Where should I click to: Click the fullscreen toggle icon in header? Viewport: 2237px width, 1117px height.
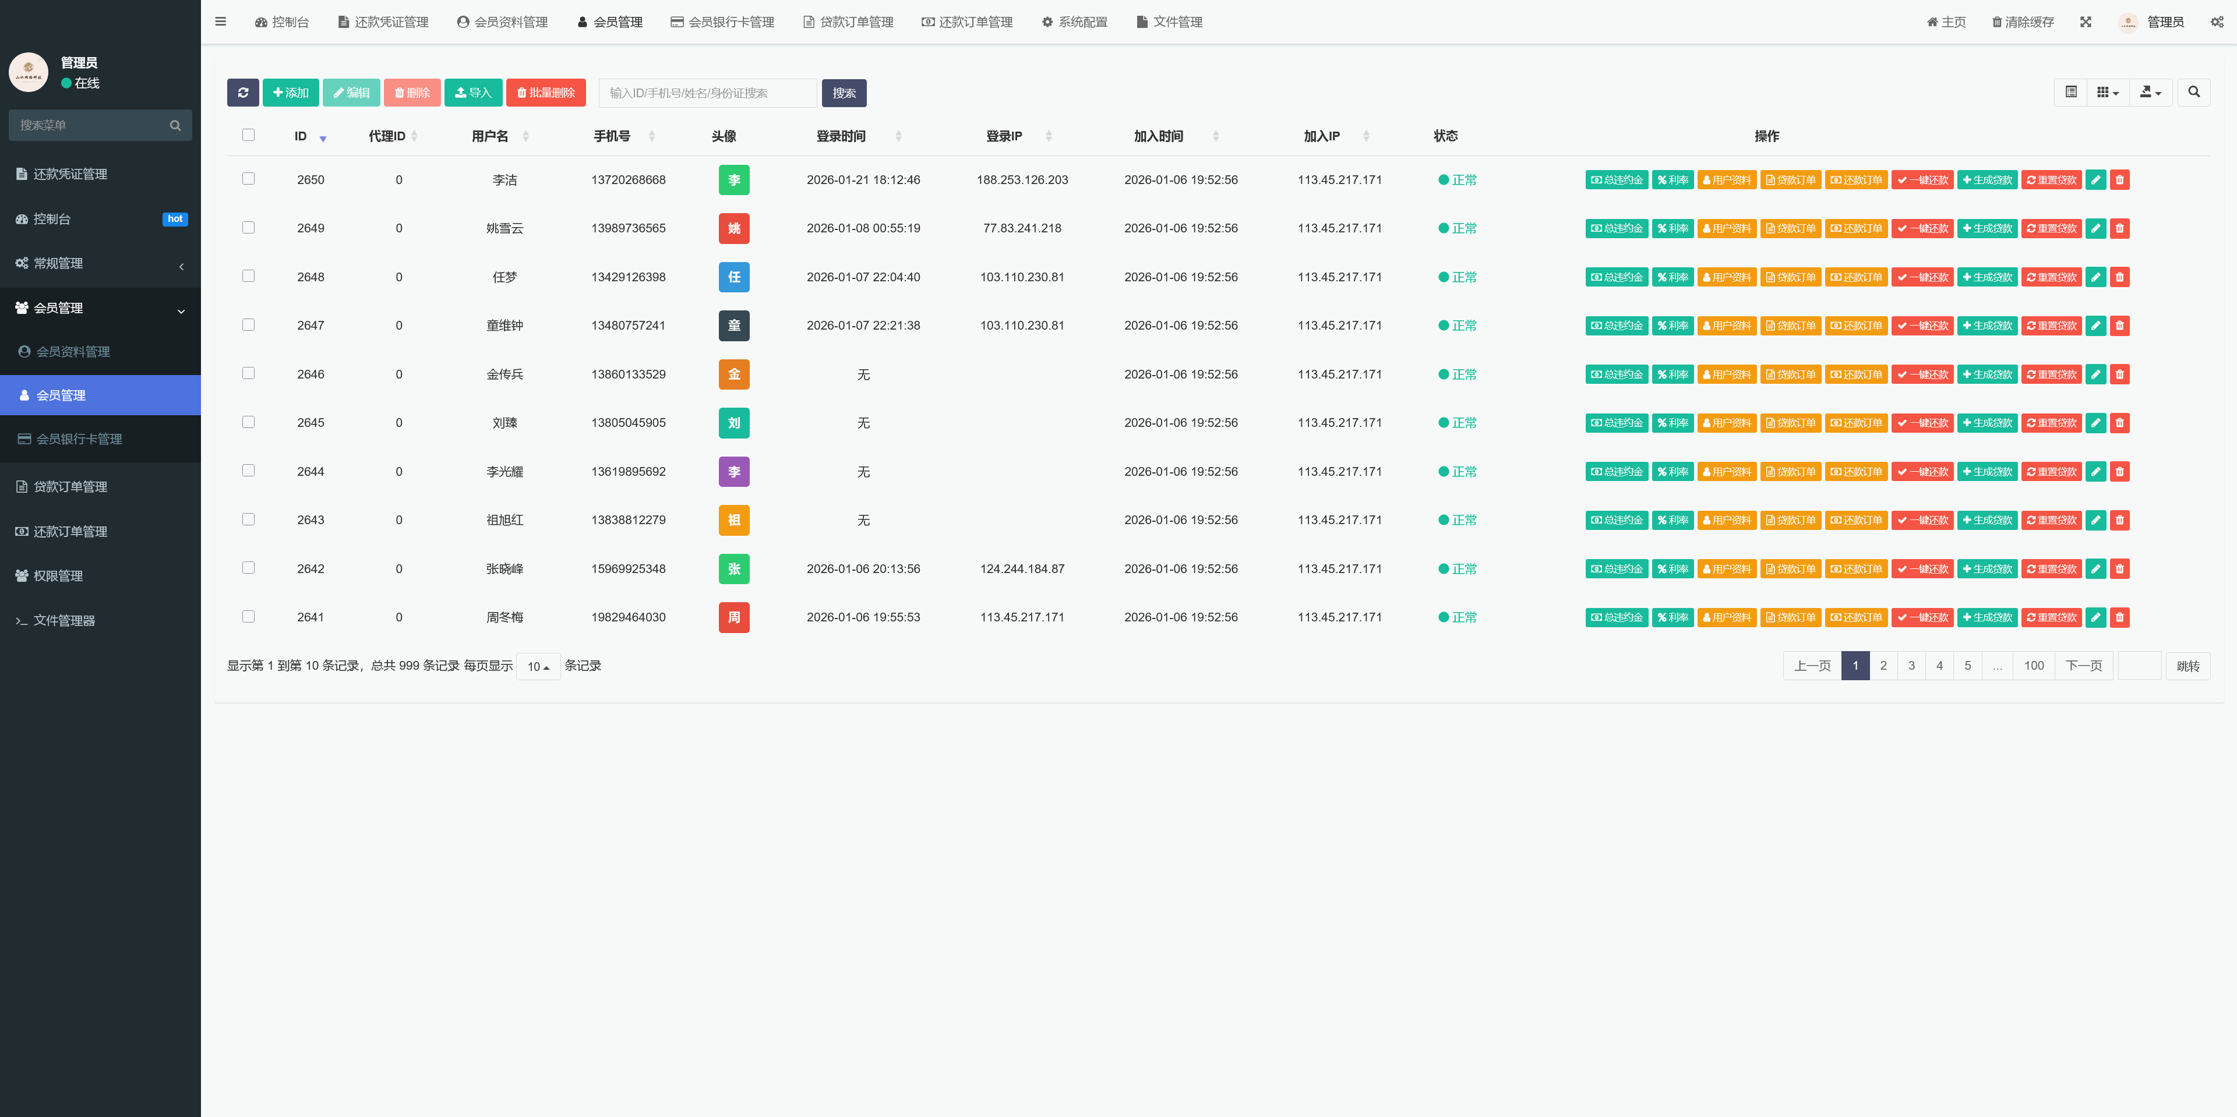pyautogui.click(x=2085, y=22)
